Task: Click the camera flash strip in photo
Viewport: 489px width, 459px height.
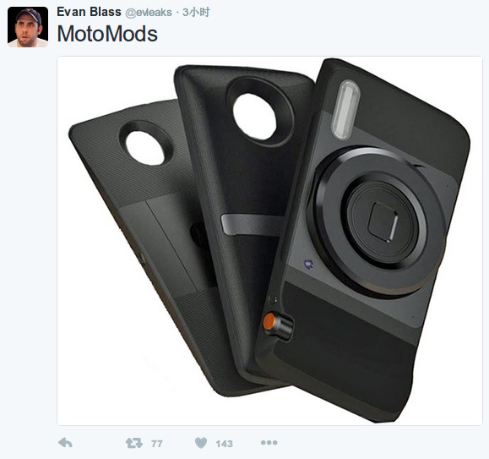Action: [x=345, y=109]
